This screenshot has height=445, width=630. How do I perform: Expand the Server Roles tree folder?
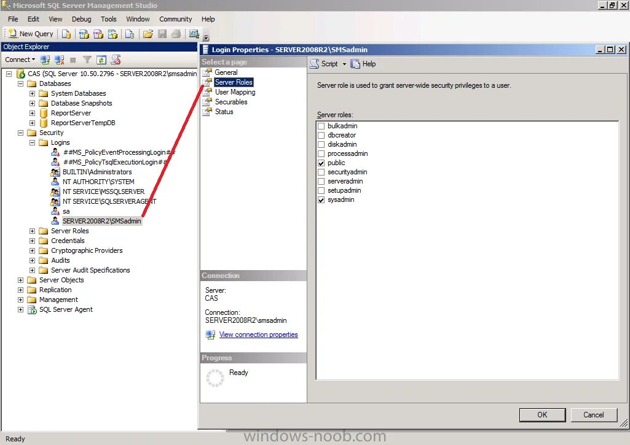point(32,231)
